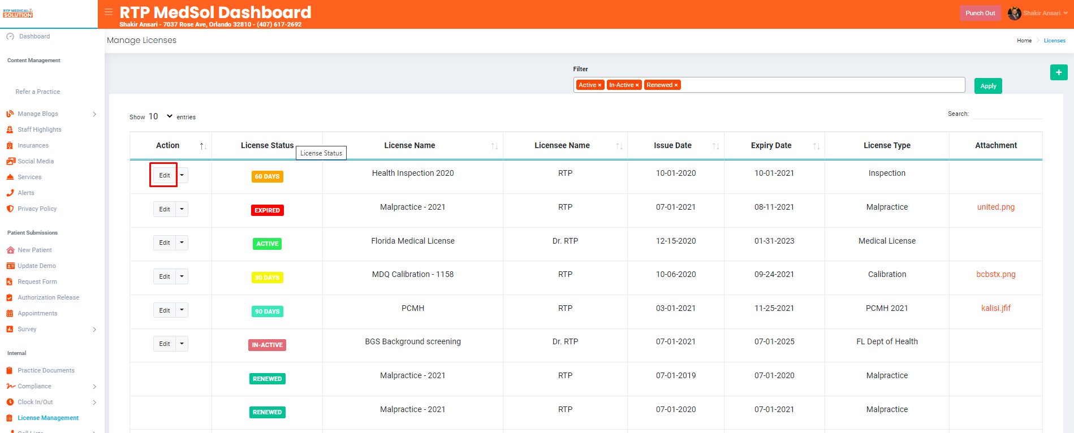Sort table by Expiry Date column
1074x433 pixels.
pyautogui.click(x=774, y=145)
